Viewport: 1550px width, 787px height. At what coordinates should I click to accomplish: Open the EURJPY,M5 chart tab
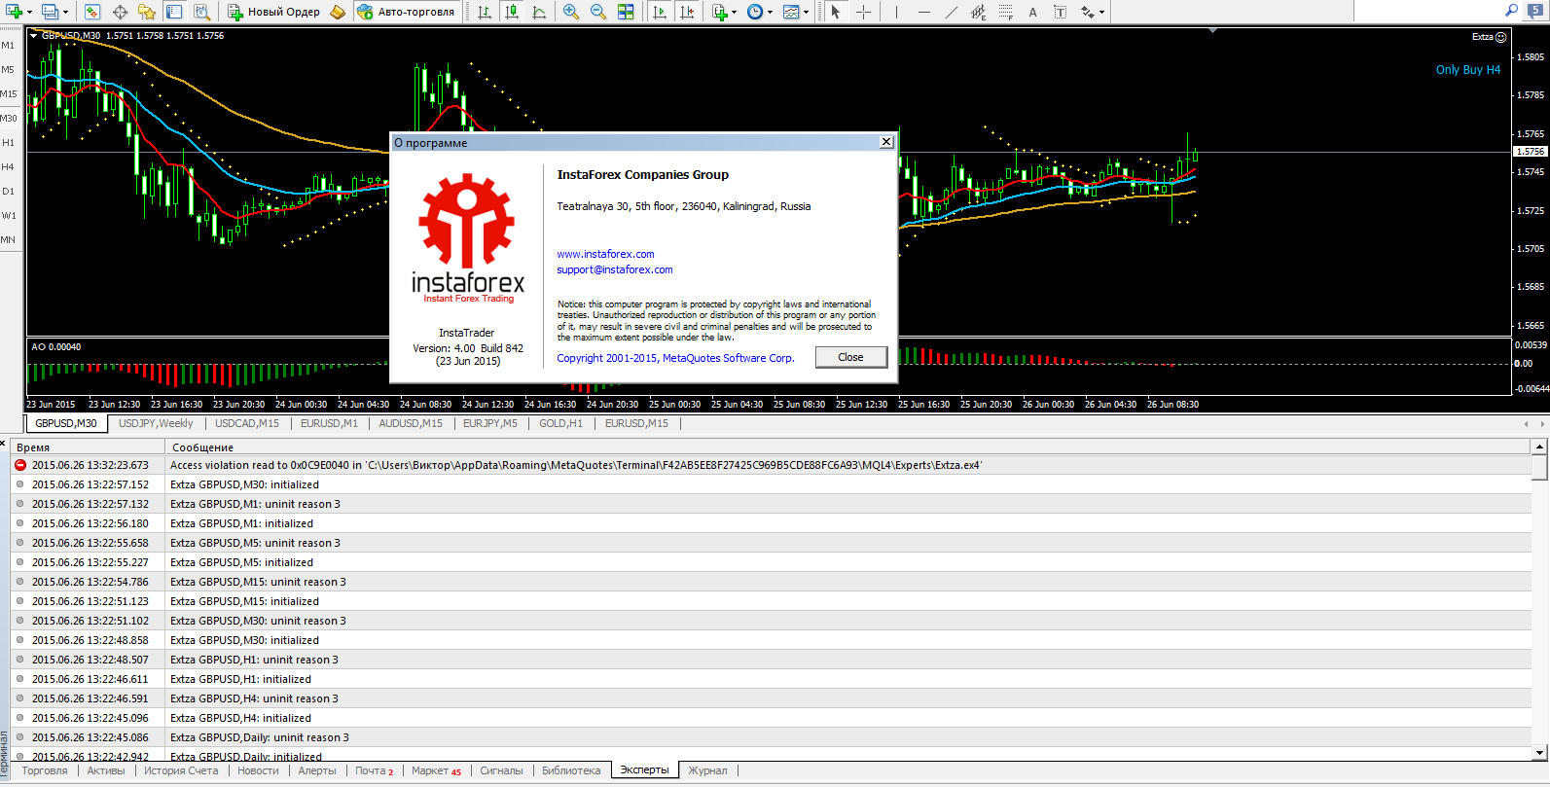tap(490, 423)
